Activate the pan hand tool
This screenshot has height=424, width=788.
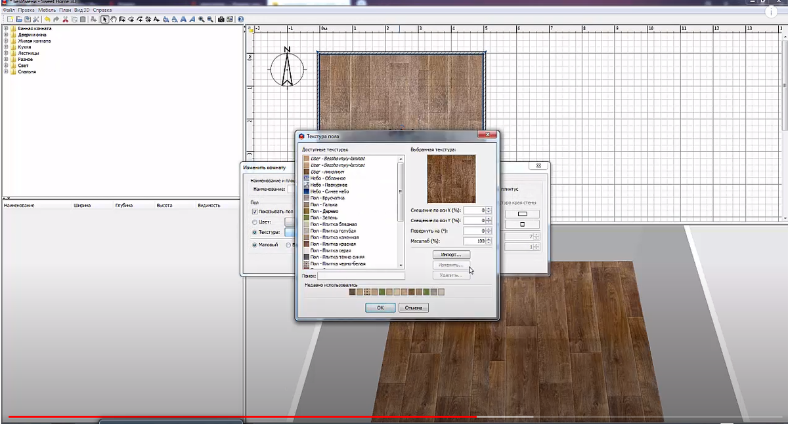point(113,20)
